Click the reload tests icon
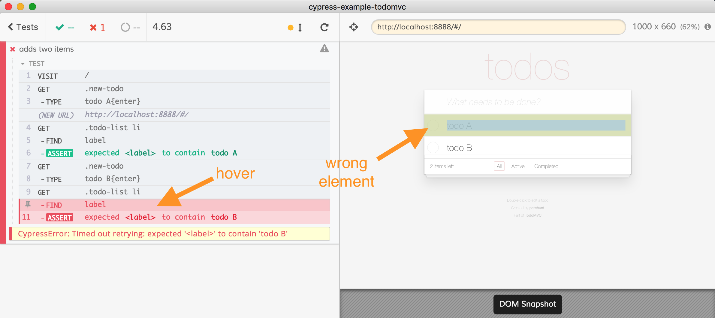 (x=324, y=27)
